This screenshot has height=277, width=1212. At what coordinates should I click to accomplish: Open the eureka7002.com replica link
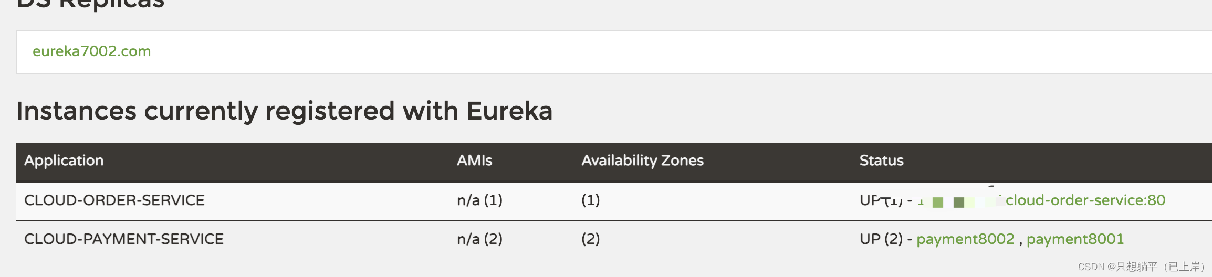pyautogui.click(x=91, y=51)
